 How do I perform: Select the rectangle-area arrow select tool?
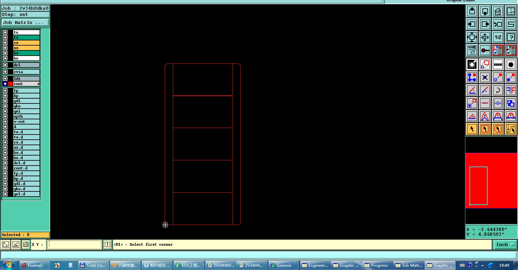(485, 129)
